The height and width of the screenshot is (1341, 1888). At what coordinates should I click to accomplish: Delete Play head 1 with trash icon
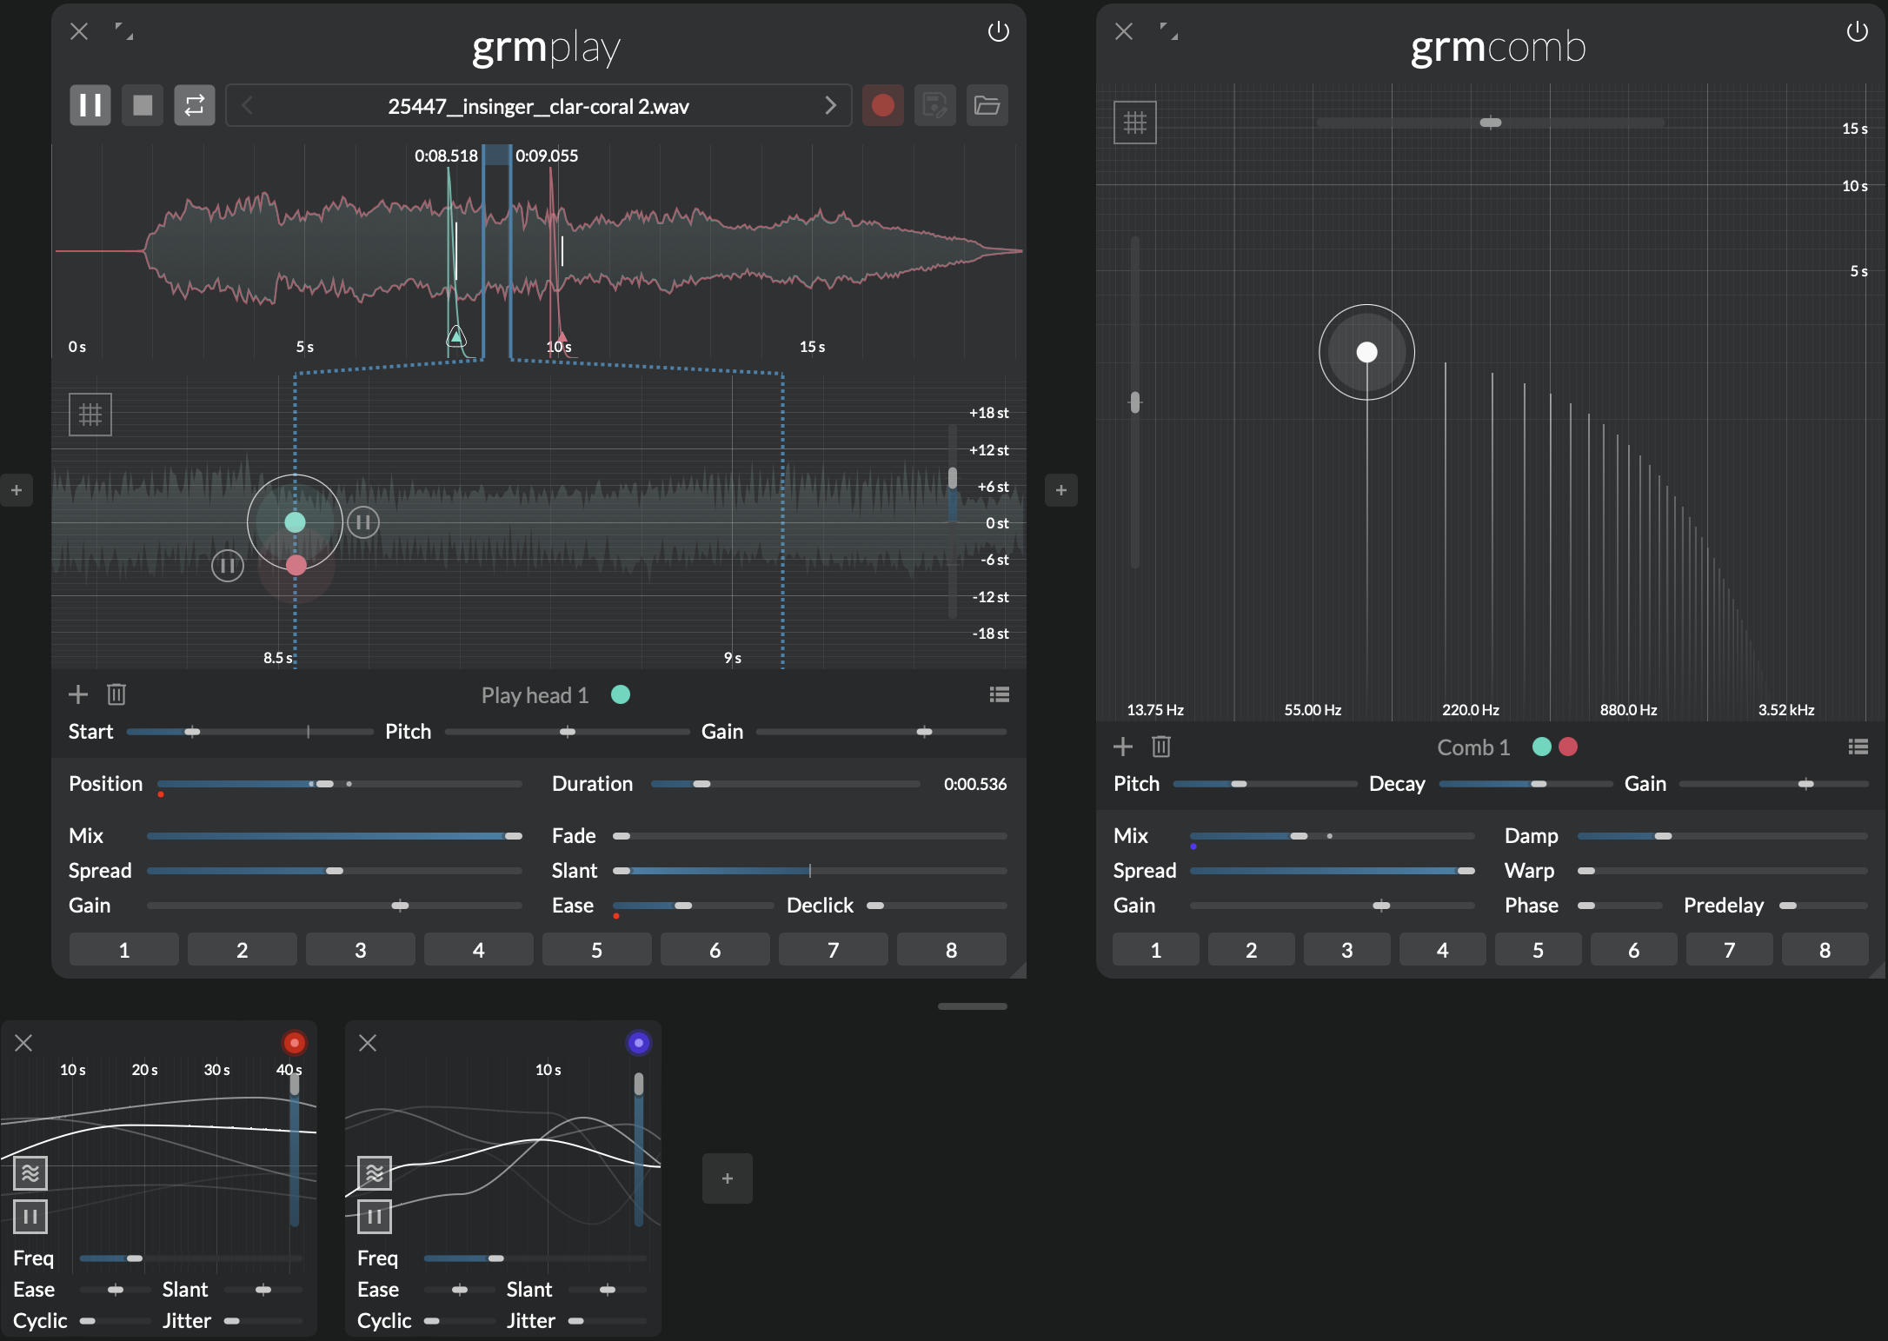coord(116,694)
